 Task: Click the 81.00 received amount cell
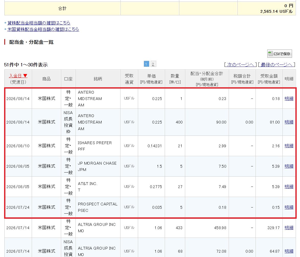point(269,122)
